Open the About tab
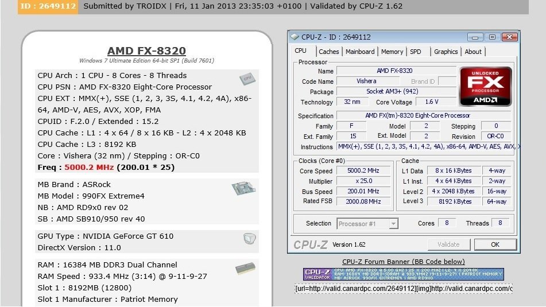546x307 pixels. click(473, 52)
